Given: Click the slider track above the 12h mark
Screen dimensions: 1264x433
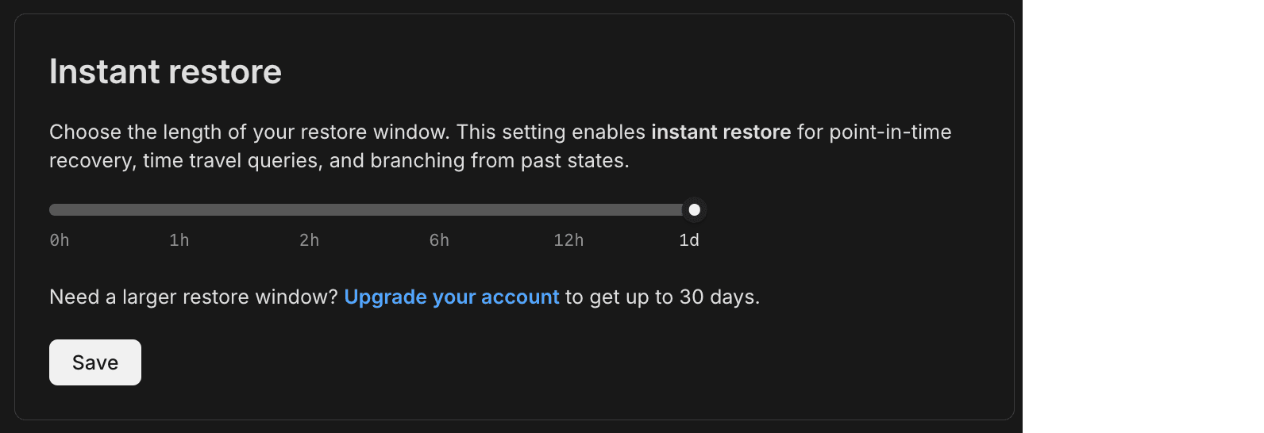Looking at the screenshot, I should (x=568, y=210).
